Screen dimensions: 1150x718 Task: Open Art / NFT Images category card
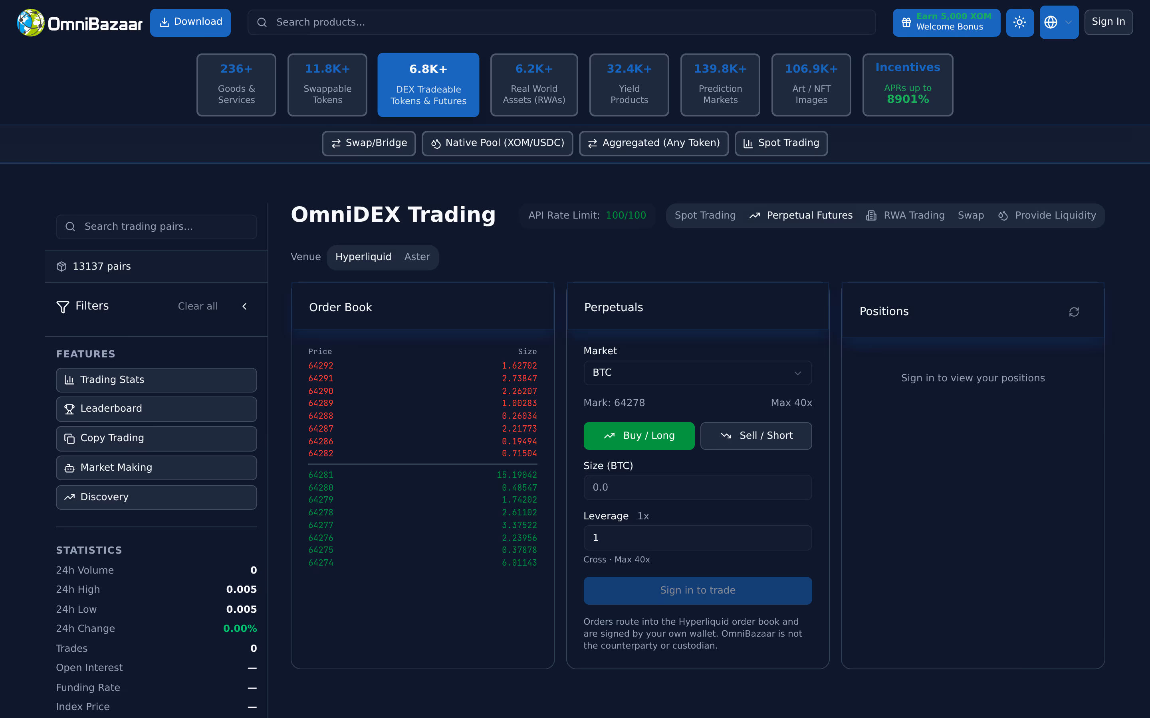click(x=811, y=85)
